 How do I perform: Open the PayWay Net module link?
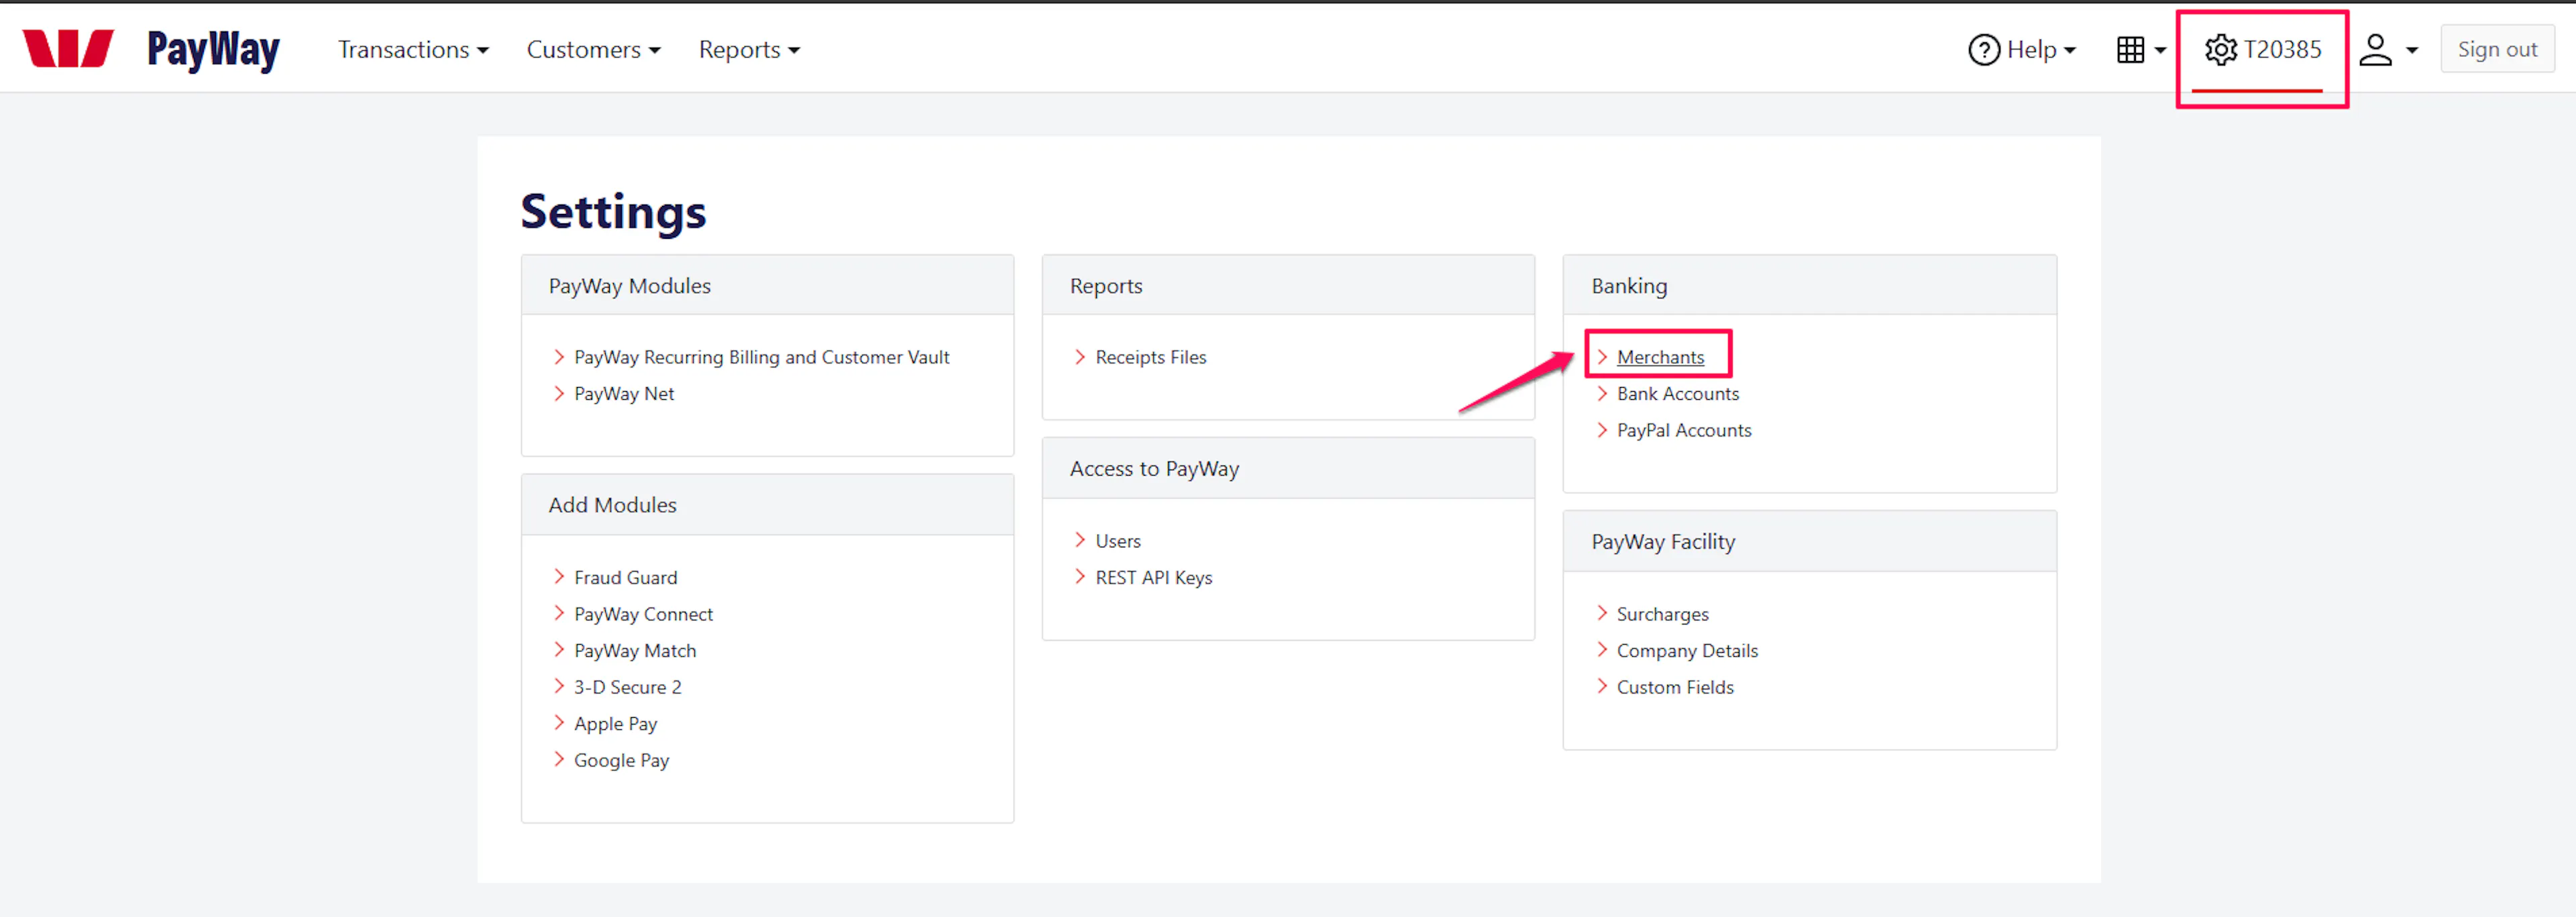click(x=624, y=394)
